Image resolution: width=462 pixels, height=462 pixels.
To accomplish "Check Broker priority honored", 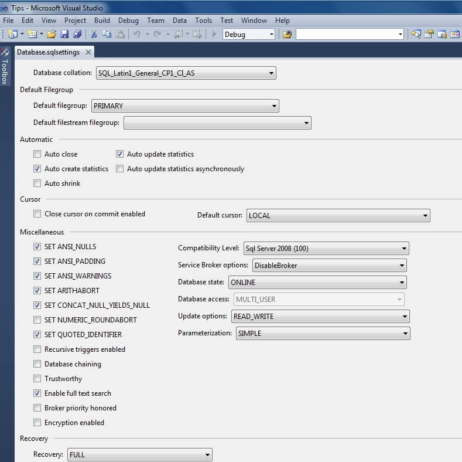I will (37, 407).
